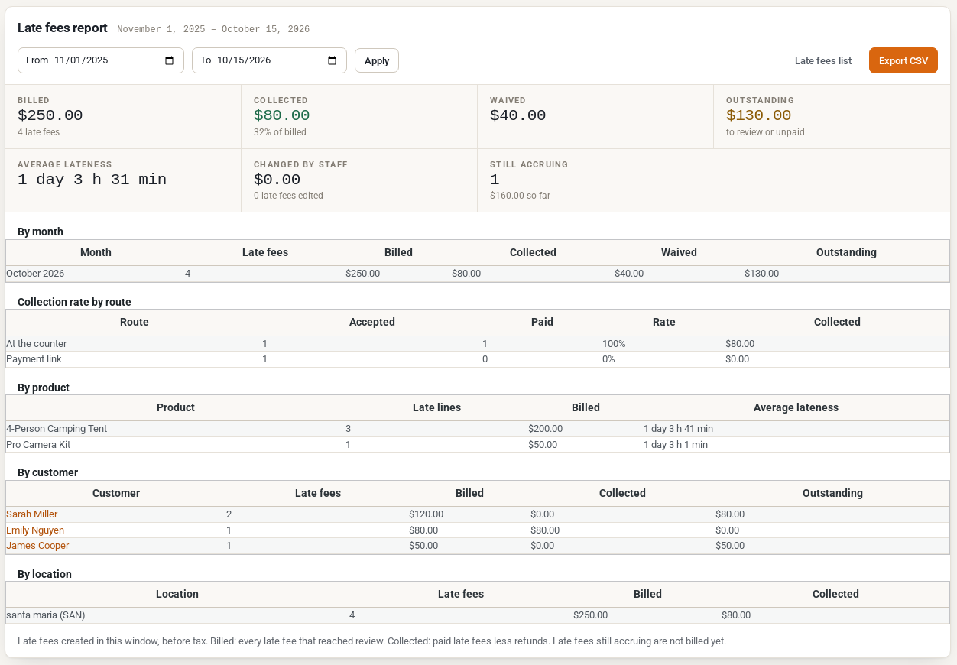Click the 'At the counter' route cell
Viewport: 957px width, 665px height.
pyautogui.click(x=37, y=344)
